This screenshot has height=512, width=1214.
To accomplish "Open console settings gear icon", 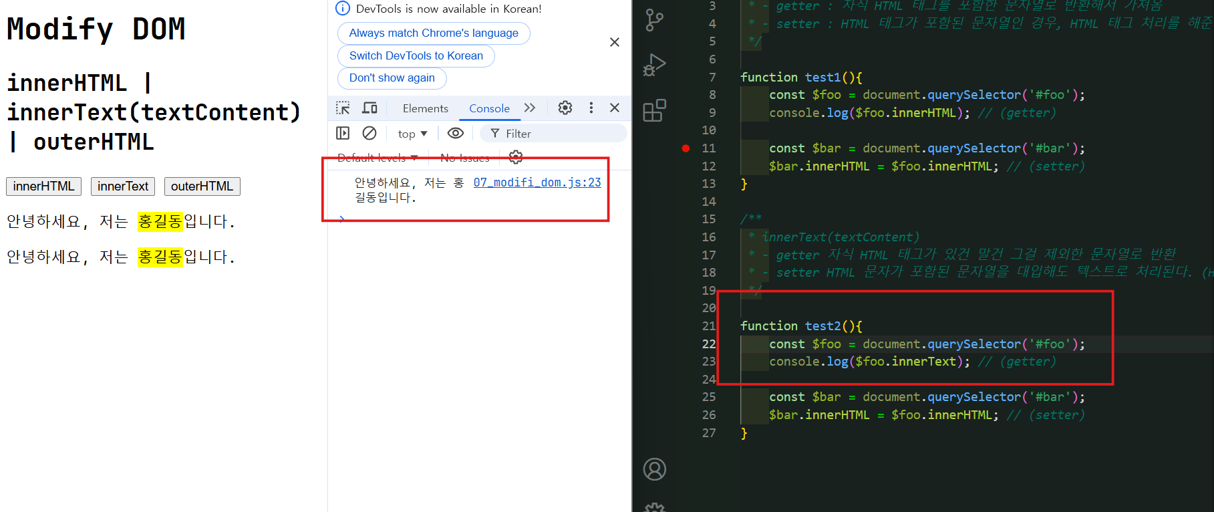I will (x=516, y=157).
